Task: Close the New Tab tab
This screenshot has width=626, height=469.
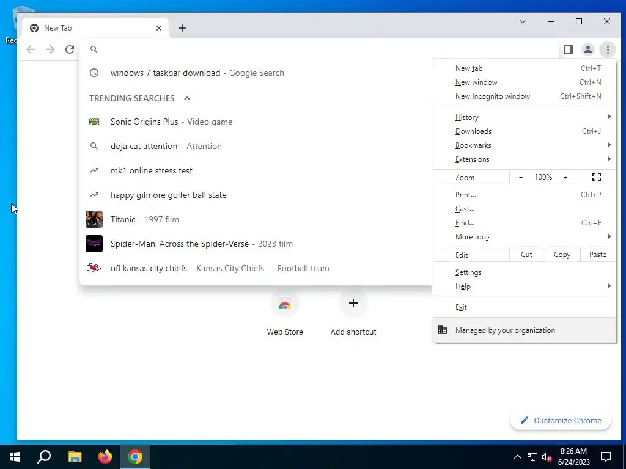Action: click(159, 28)
